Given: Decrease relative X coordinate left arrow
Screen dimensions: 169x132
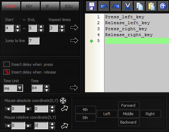Looking at the screenshot, I should click(8, 126).
